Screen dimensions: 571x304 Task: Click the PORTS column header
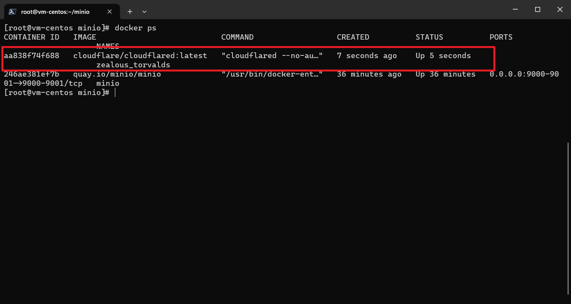(x=501, y=37)
